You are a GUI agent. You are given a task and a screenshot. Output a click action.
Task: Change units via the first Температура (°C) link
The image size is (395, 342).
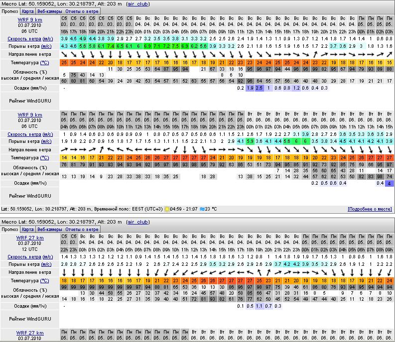pos(44,63)
